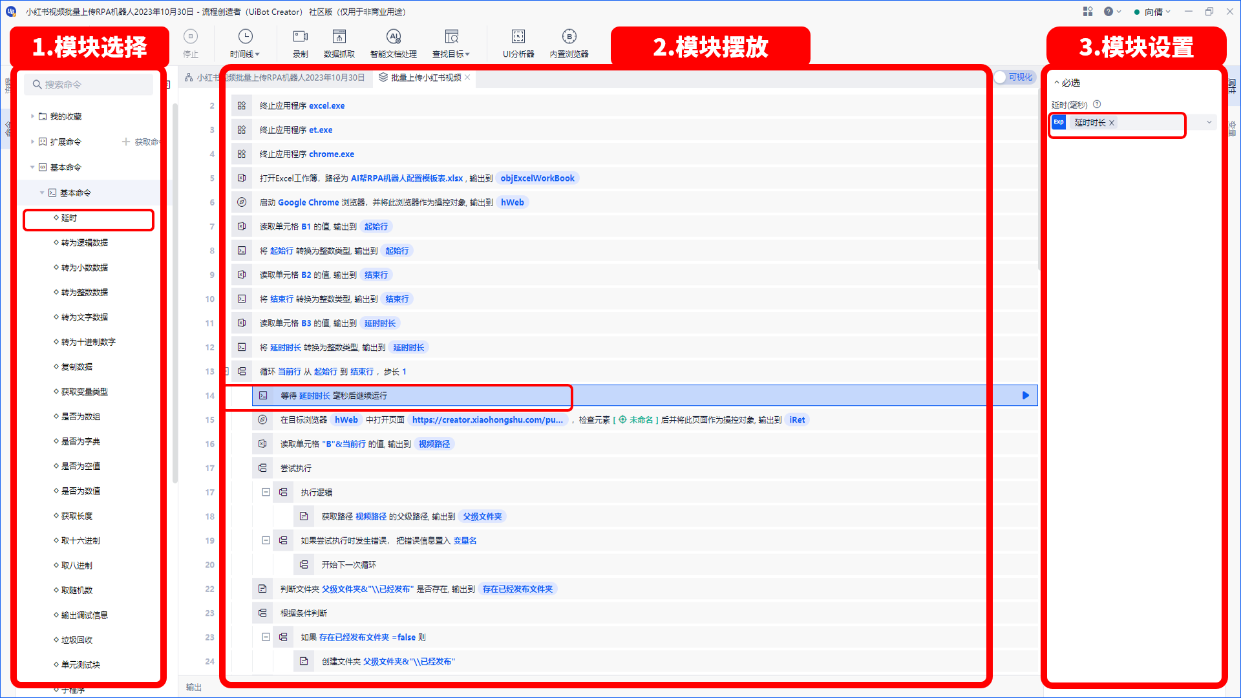Image resolution: width=1241 pixels, height=698 pixels.
Task: Run the selected line 14 play arrow
Action: click(1025, 396)
